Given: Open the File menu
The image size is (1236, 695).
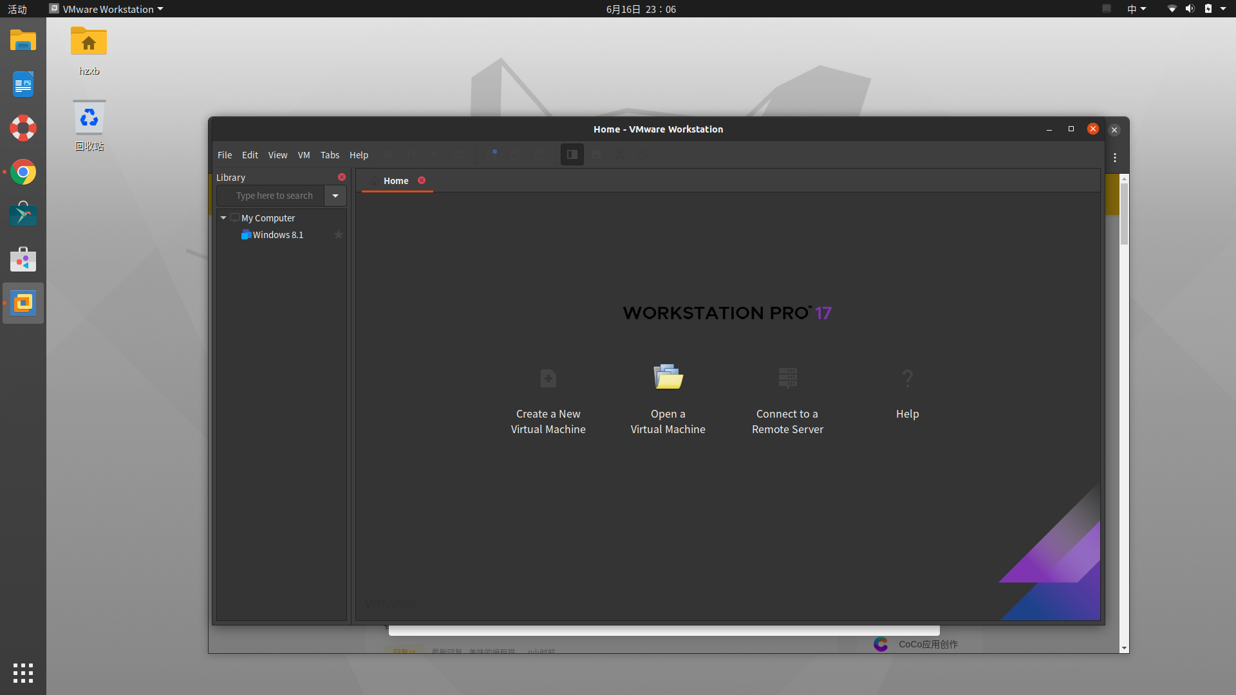Looking at the screenshot, I should coord(225,155).
